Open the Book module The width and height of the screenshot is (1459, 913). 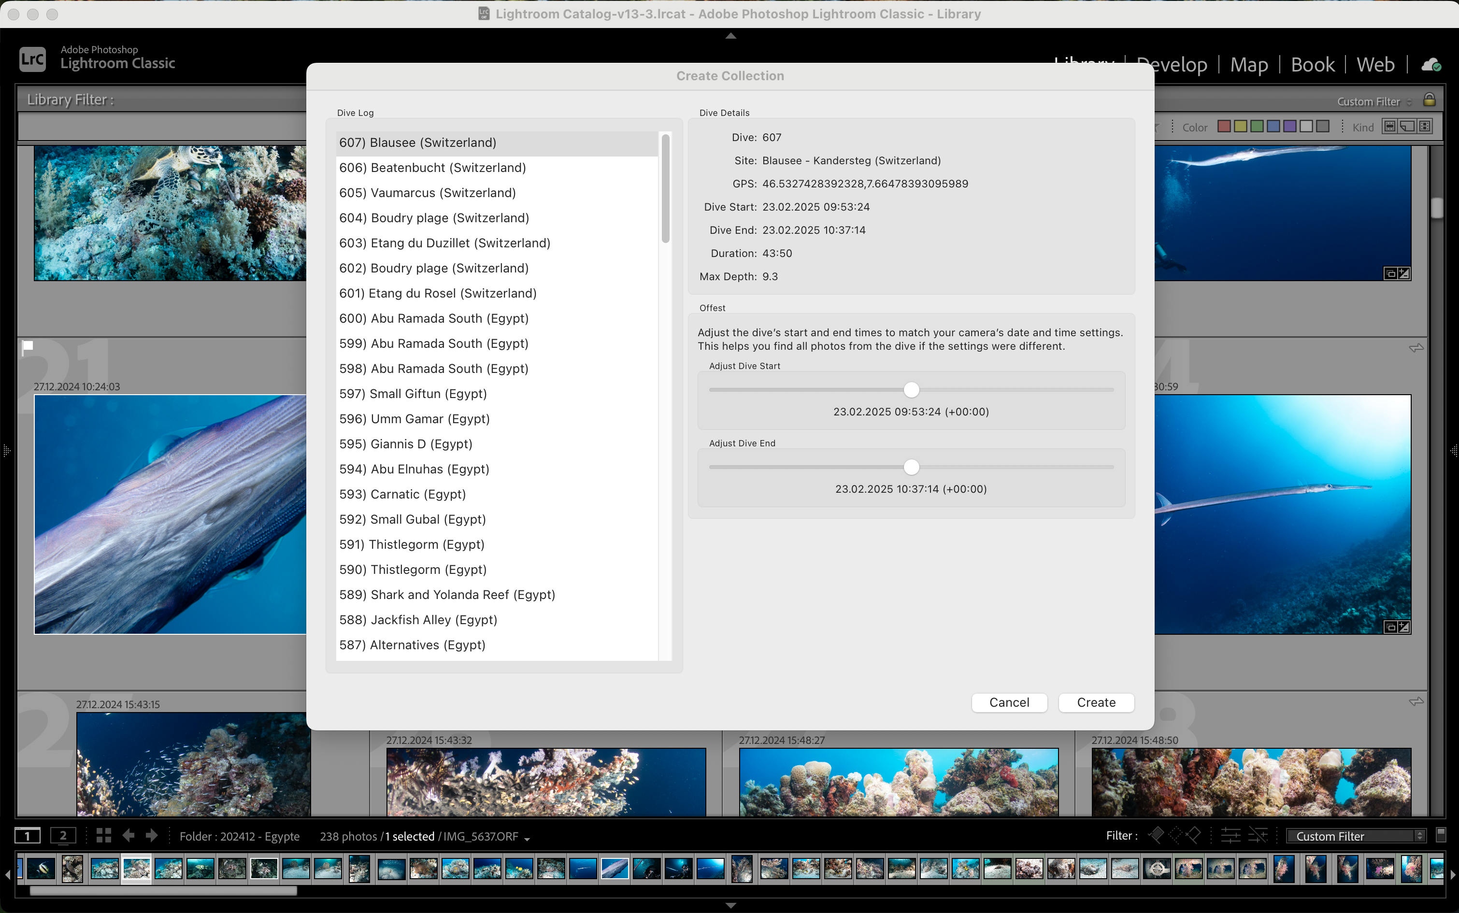tap(1312, 64)
